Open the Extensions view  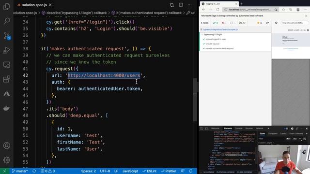[6, 79]
